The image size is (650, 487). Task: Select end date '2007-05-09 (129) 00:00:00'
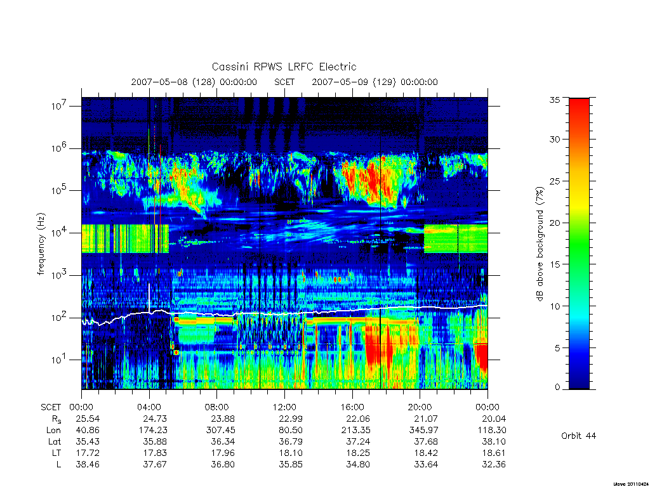point(375,82)
